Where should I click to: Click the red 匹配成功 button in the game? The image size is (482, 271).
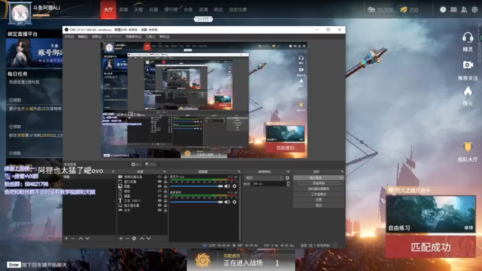pyautogui.click(x=431, y=247)
